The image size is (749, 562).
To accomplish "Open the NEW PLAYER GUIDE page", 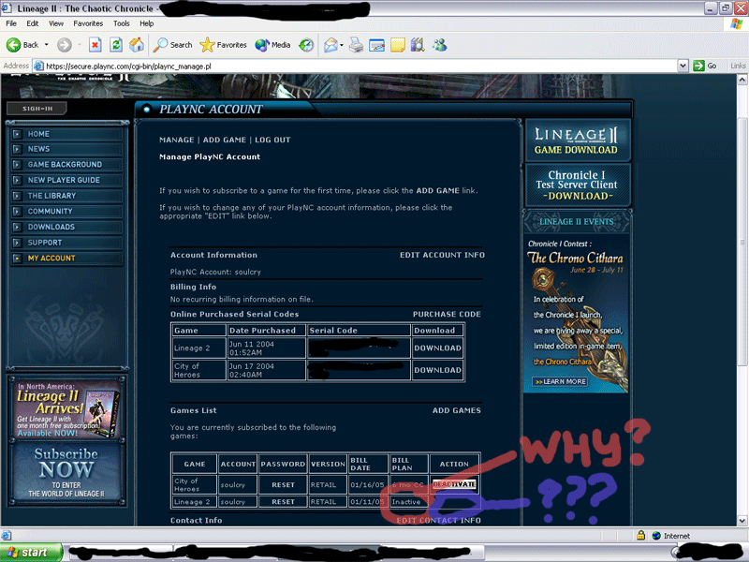I will (x=66, y=180).
